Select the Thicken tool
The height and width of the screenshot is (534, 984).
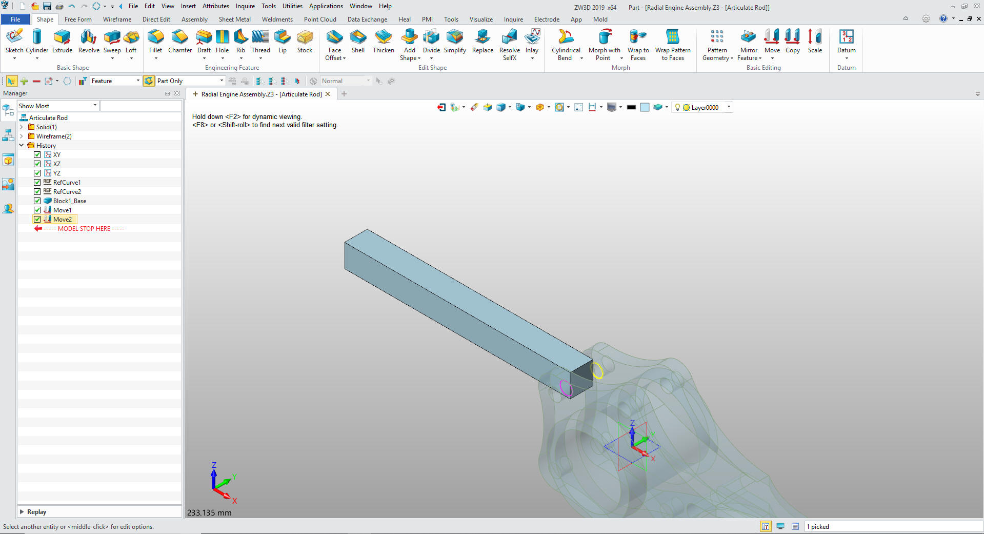coord(383,41)
